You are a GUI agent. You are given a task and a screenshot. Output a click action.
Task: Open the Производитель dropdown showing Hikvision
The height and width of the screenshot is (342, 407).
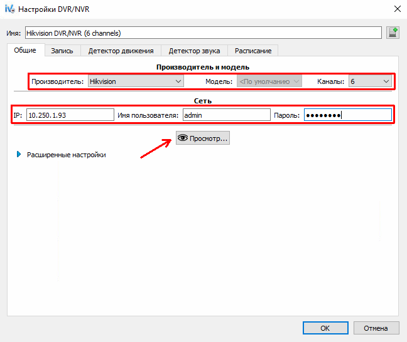tap(136, 81)
